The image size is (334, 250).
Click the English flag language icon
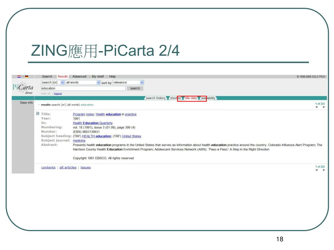[23, 76]
